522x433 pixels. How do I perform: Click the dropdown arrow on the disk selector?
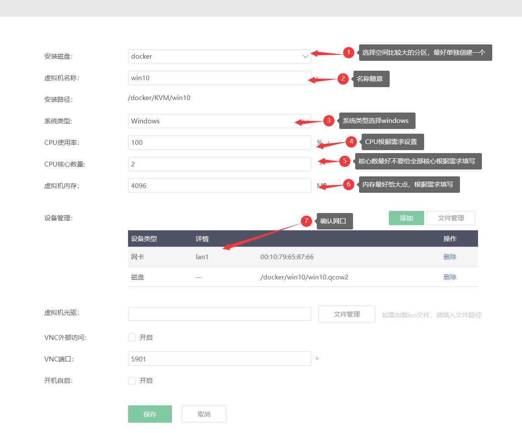(305, 56)
